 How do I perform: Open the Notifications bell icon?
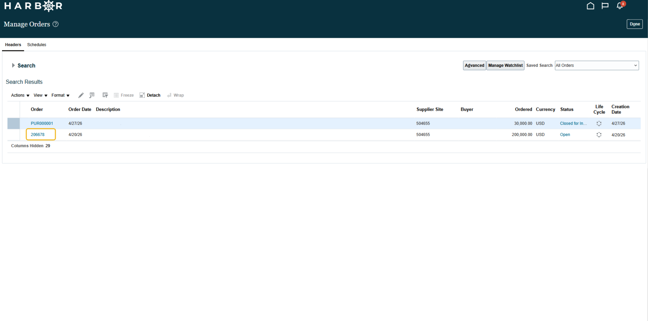coord(620,6)
